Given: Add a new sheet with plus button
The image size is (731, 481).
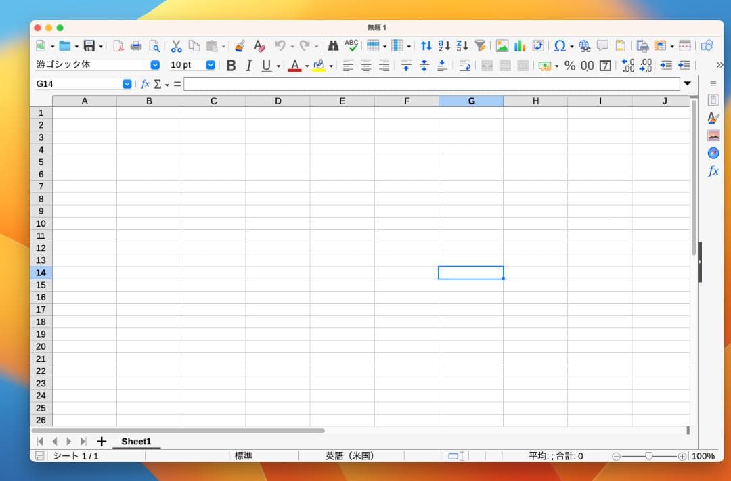Looking at the screenshot, I should 102,442.
